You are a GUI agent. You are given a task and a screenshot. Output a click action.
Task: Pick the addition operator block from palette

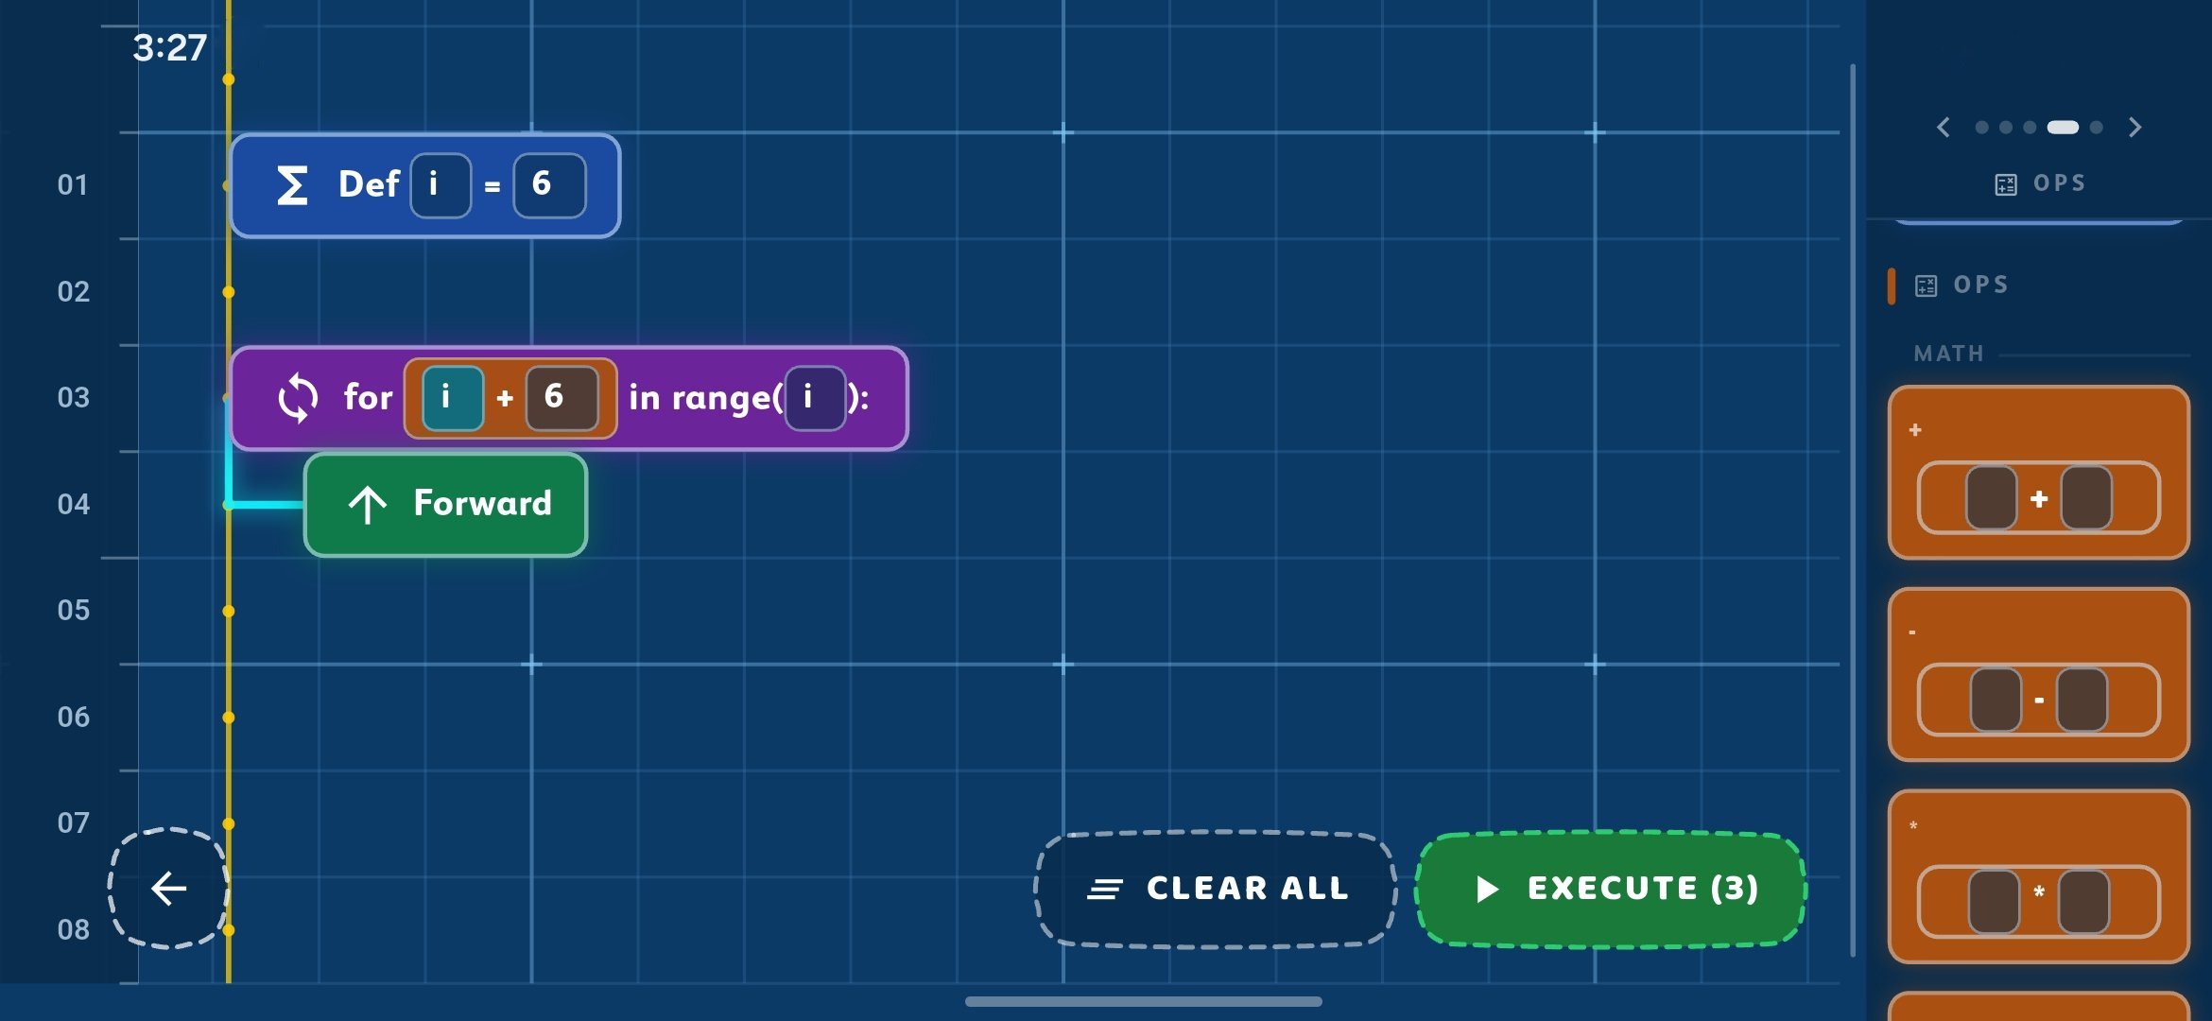2038,472
